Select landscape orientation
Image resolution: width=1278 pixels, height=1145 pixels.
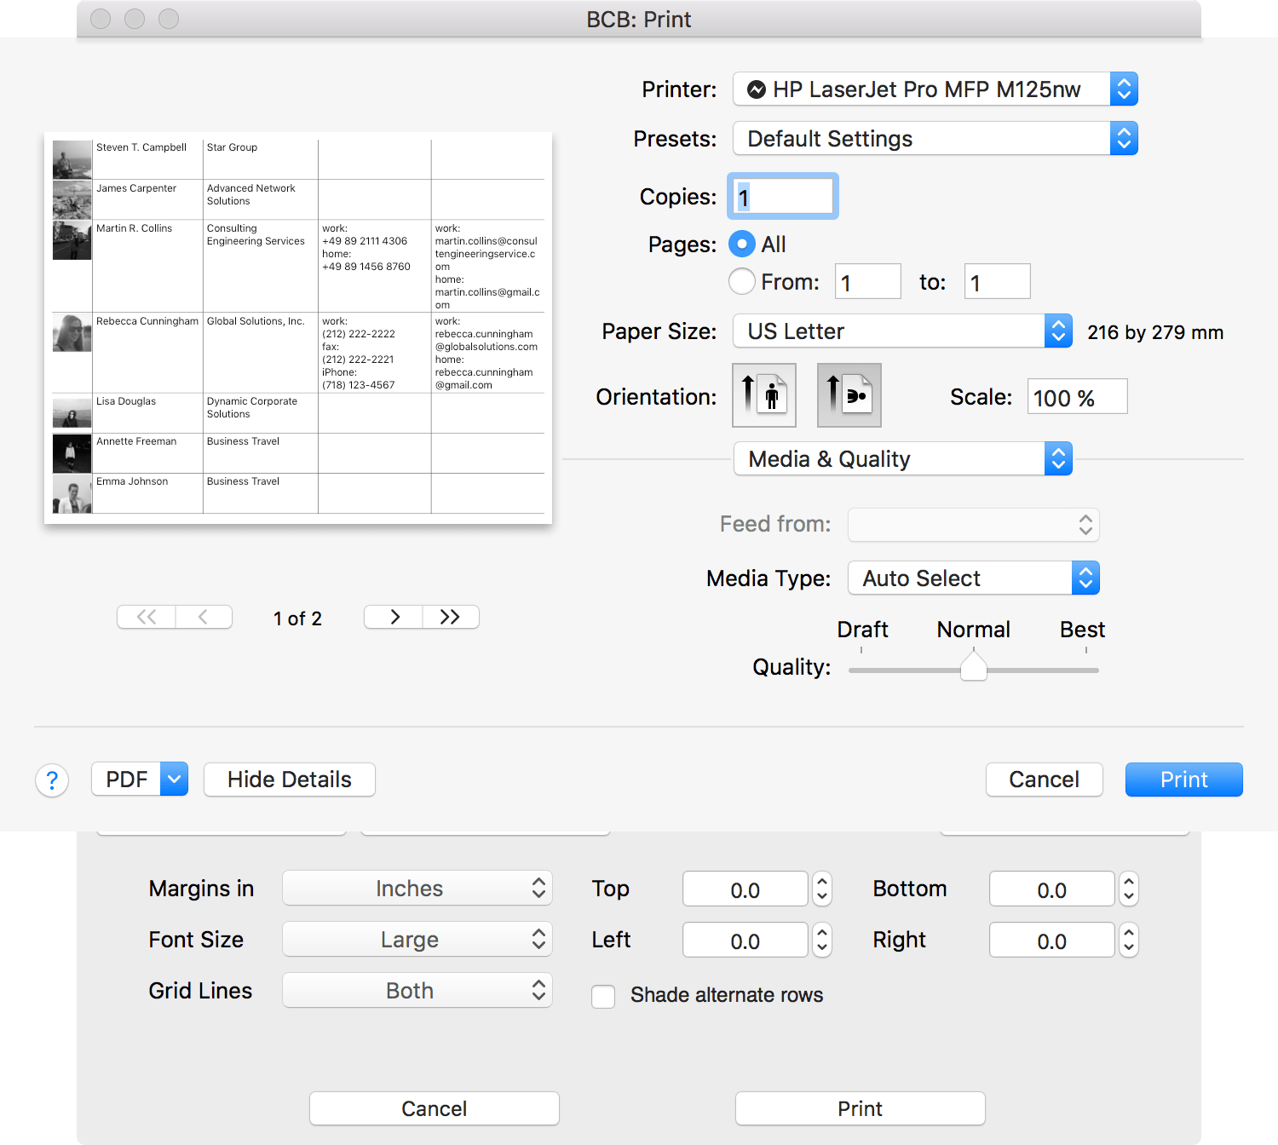point(849,395)
